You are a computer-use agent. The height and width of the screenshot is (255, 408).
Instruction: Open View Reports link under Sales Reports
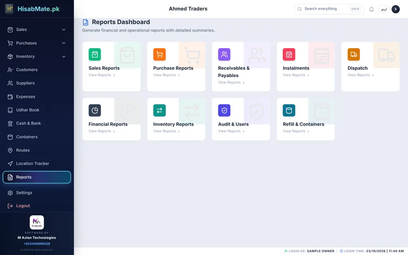[x=102, y=75]
